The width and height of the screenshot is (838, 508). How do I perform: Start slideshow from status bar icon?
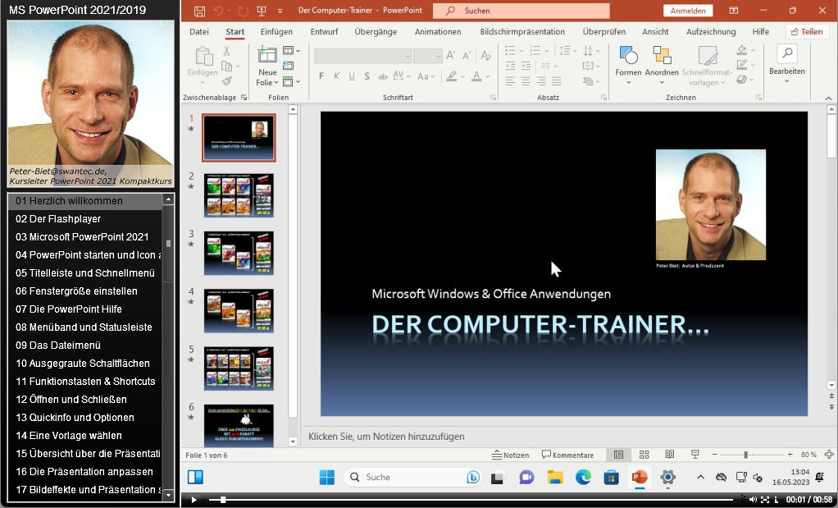point(695,455)
